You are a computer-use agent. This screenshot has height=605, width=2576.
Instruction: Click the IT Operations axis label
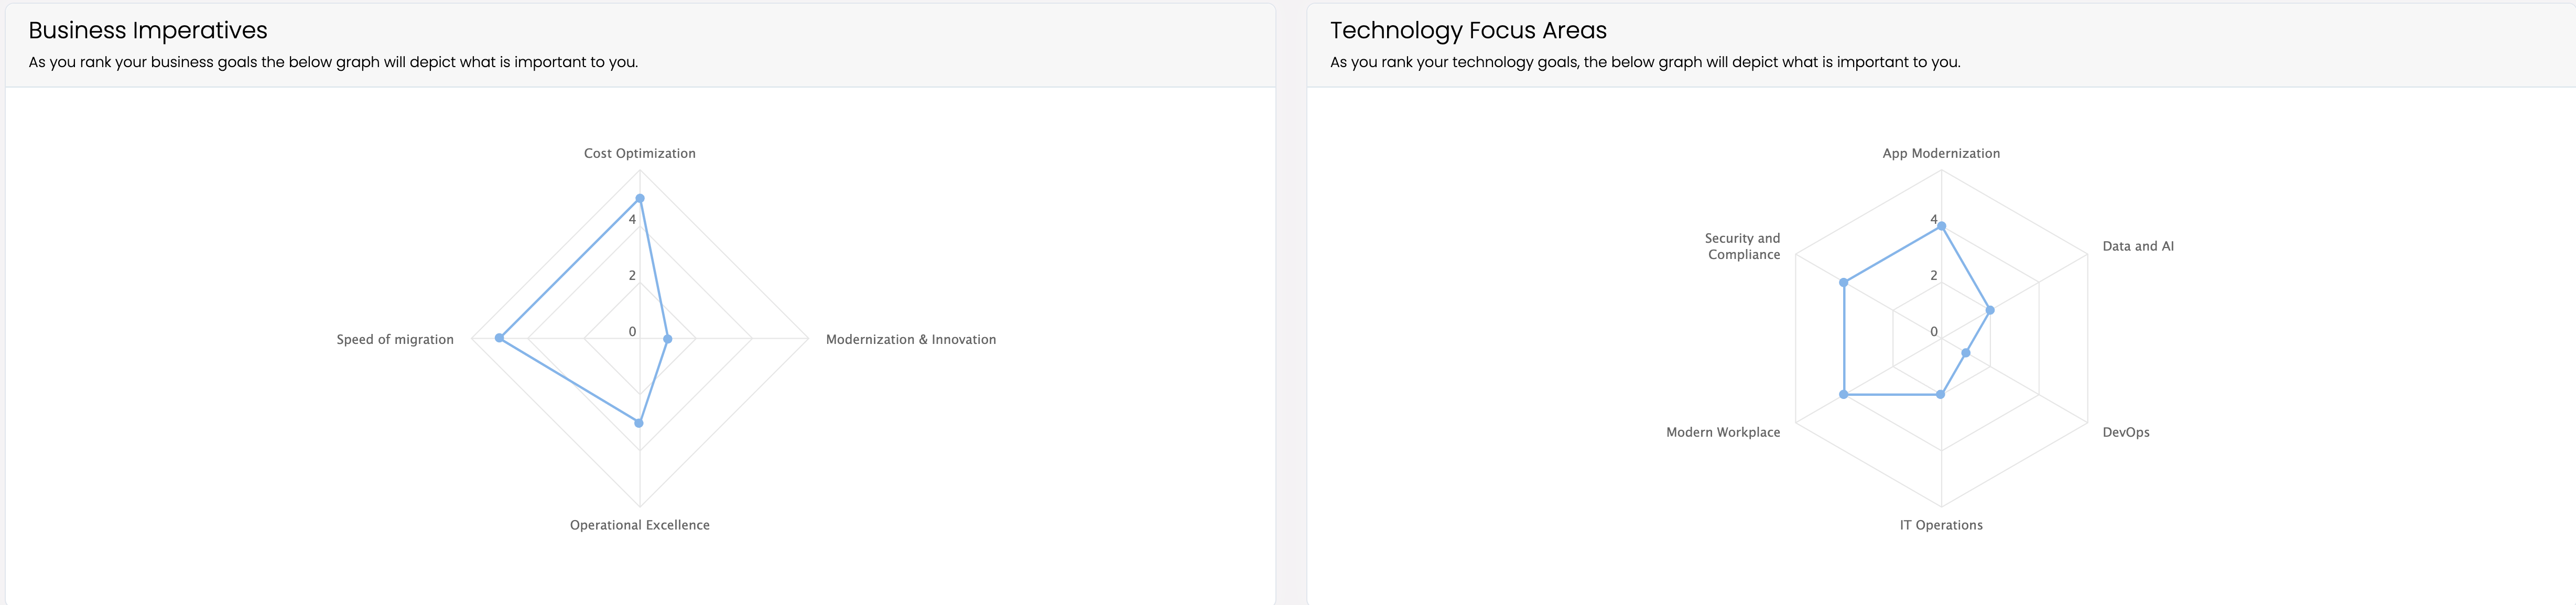point(1941,525)
